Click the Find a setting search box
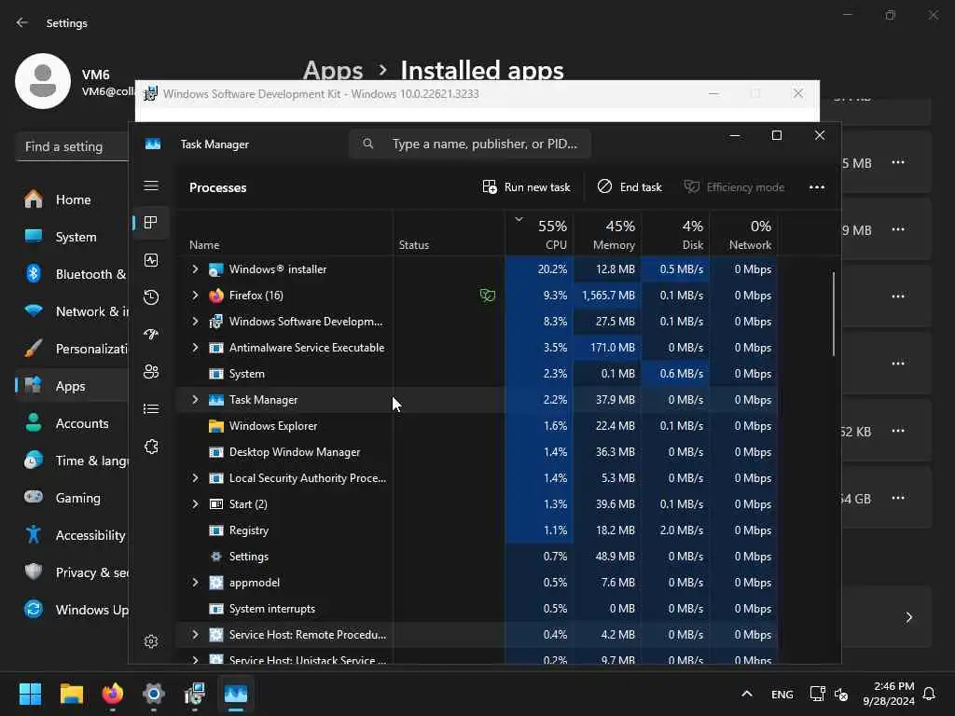 tap(72, 146)
